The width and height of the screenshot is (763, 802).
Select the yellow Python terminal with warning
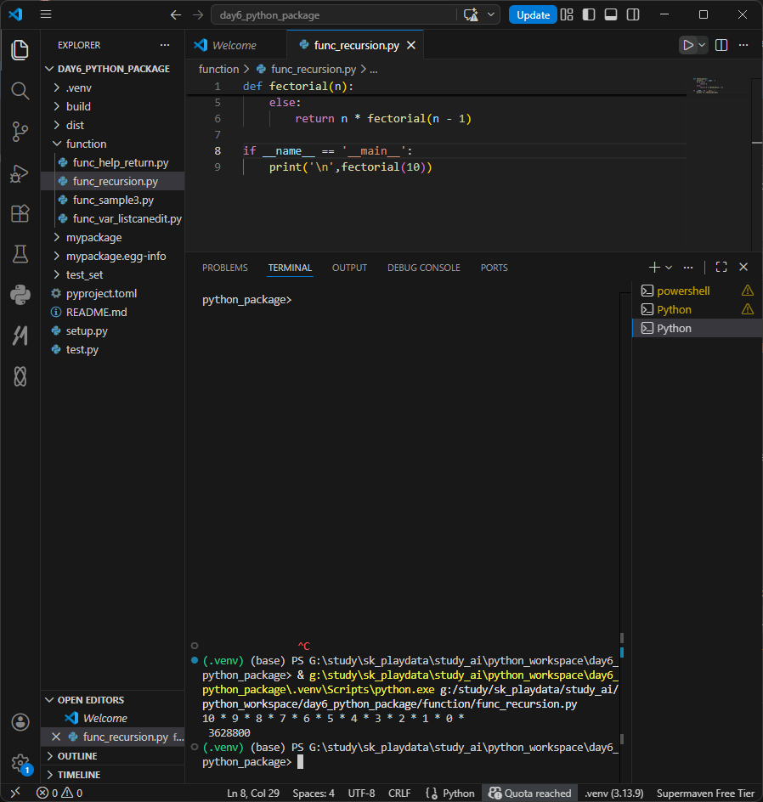[x=697, y=309]
